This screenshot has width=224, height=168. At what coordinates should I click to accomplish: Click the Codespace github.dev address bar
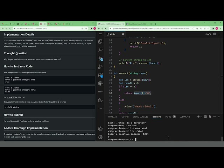pos(152,28)
